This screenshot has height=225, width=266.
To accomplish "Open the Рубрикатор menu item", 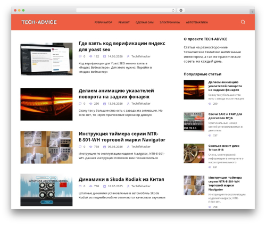I will tap(103, 22).
